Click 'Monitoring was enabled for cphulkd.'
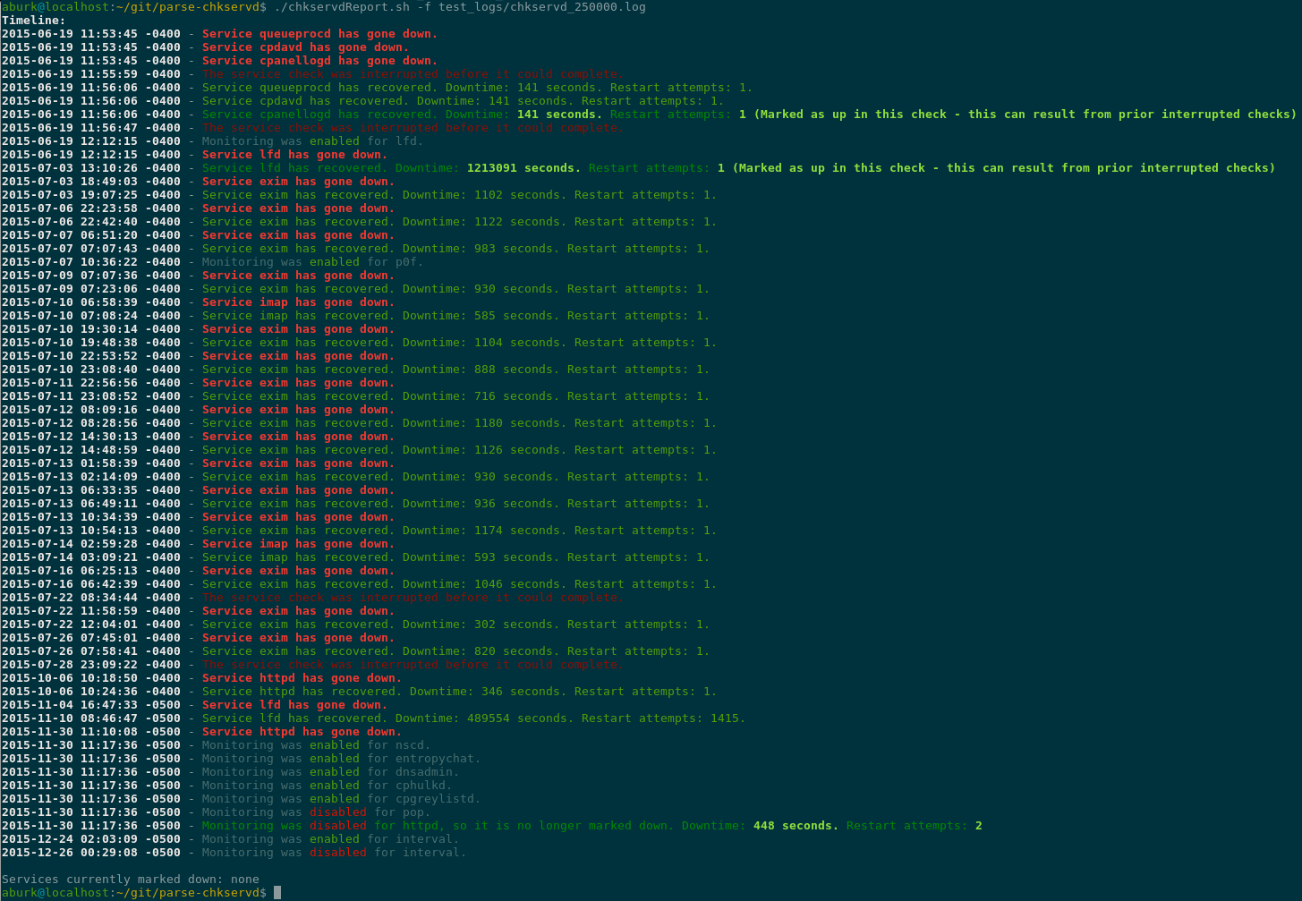Image resolution: width=1302 pixels, height=901 pixels. [328, 786]
